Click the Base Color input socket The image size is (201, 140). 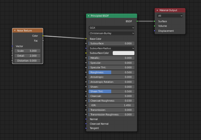click(x=86, y=38)
